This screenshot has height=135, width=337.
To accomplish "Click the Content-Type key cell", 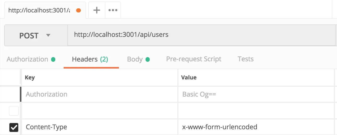I will (99, 127).
